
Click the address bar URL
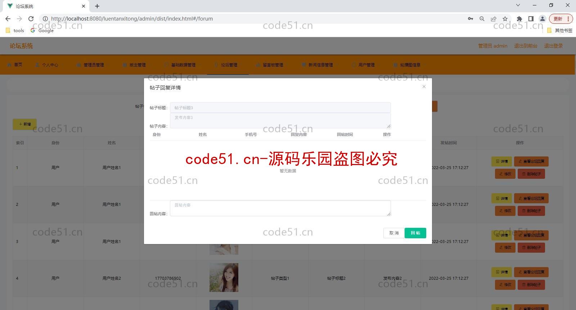[132, 19]
